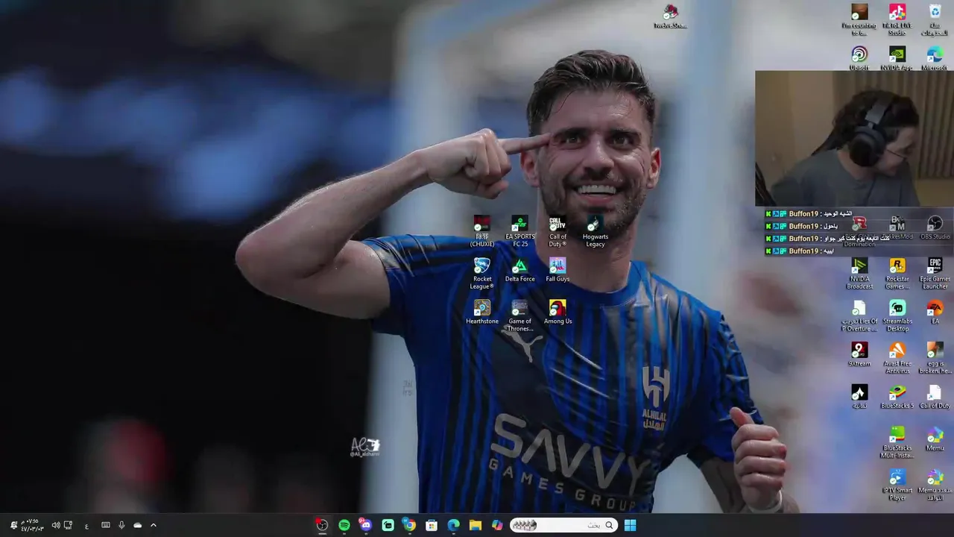Open the Call of Duty file at right

click(x=935, y=398)
